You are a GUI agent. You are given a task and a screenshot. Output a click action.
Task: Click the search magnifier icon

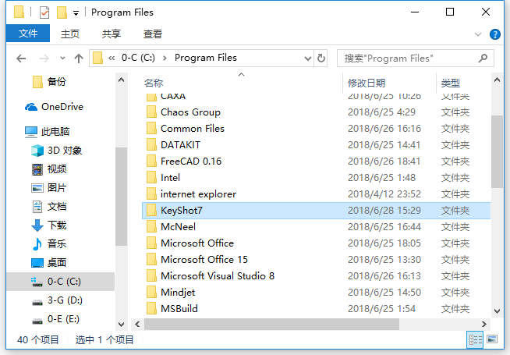[x=483, y=59]
